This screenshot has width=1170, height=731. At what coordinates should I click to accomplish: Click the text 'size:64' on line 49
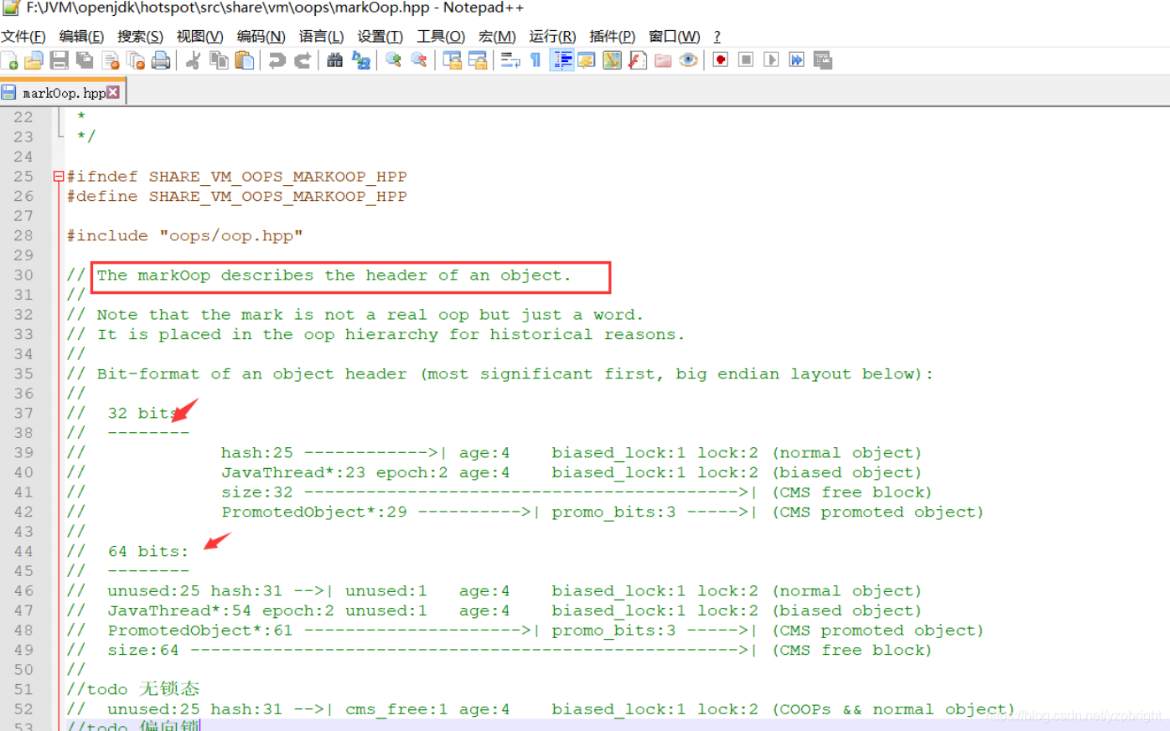tap(143, 651)
